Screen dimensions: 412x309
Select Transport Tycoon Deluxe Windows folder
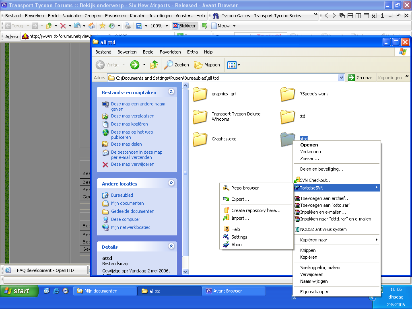(200, 117)
